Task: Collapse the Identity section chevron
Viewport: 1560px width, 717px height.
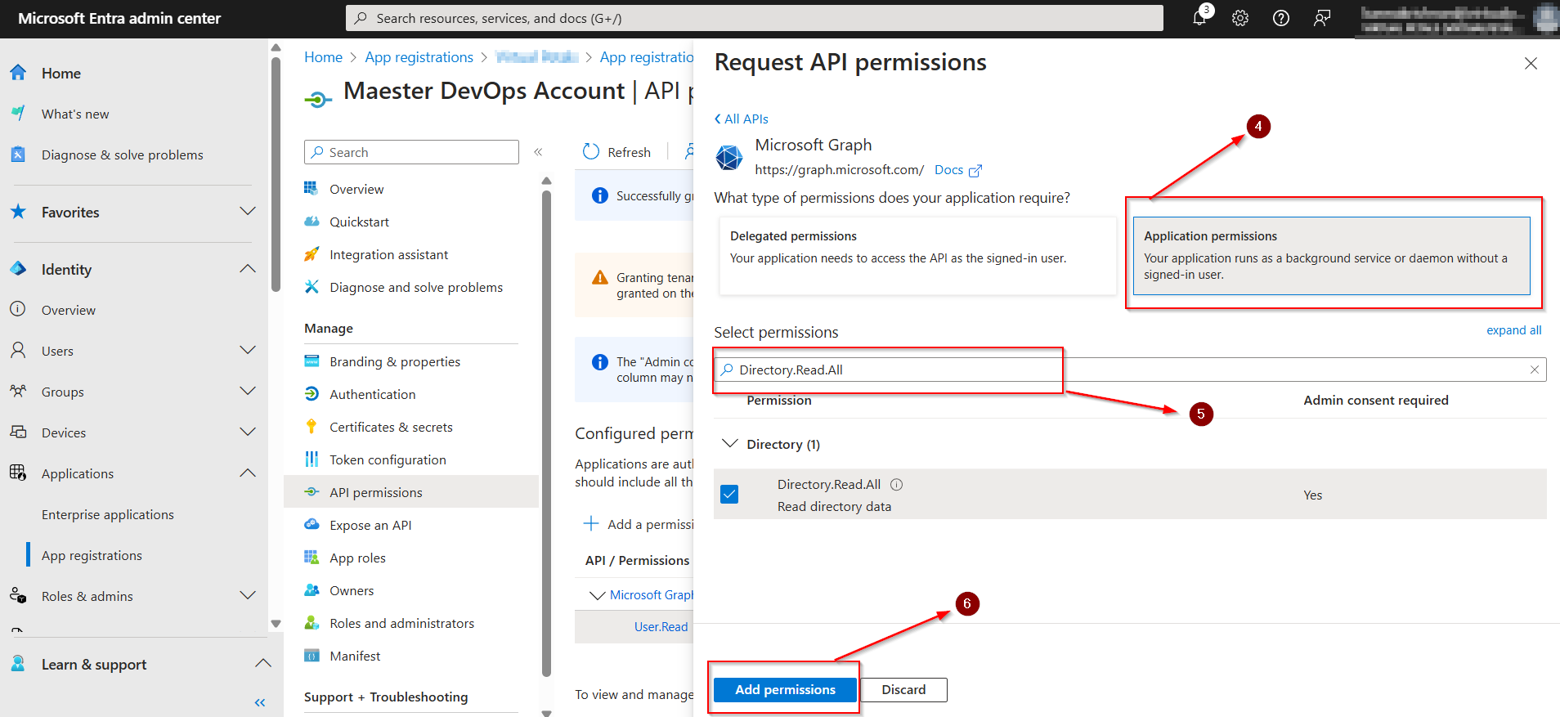Action: (248, 269)
